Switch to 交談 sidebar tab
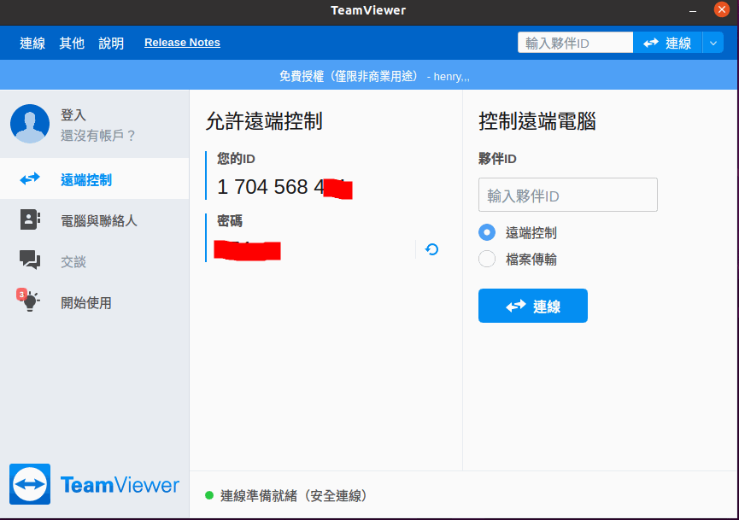The width and height of the screenshot is (739, 520). tap(94, 260)
